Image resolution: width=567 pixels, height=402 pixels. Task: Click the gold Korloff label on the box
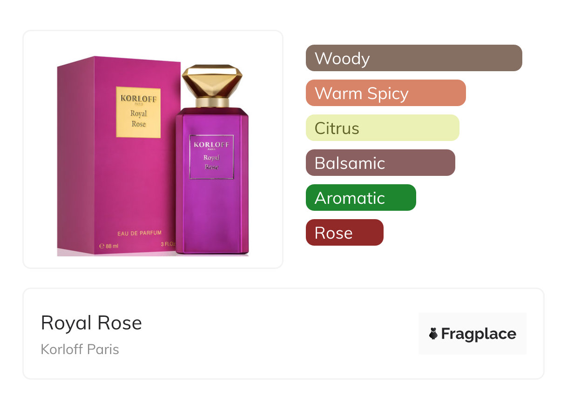point(138,112)
